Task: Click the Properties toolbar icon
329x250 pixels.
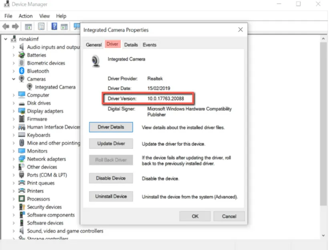Action: click(x=41, y=27)
